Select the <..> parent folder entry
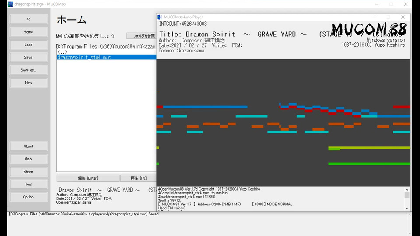The image size is (420, 236). click(63, 52)
